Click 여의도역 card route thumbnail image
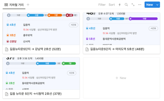Image resolution: width=164 pixels, height=101 pixels. coord(121,29)
